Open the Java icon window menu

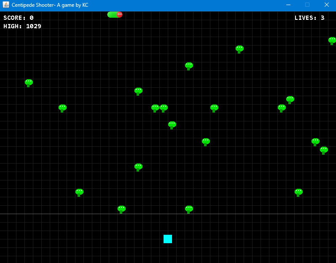point(6,5)
